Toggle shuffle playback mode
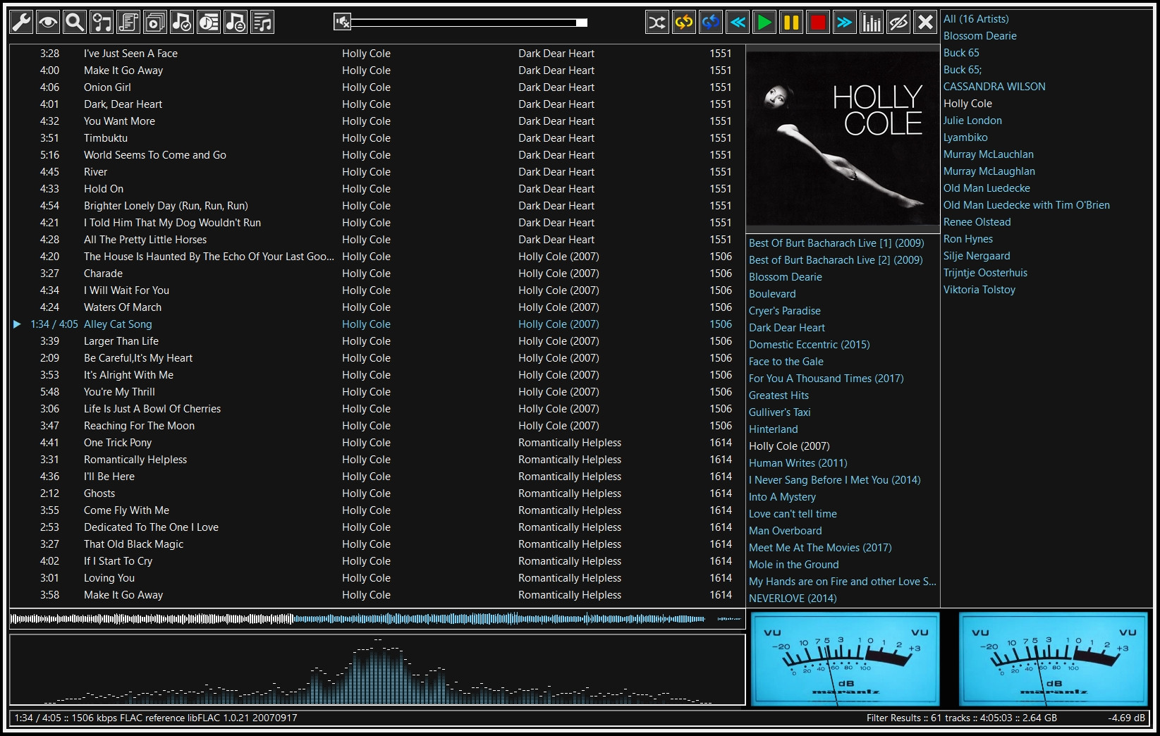The height and width of the screenshot is (736, 1160). 657,23
